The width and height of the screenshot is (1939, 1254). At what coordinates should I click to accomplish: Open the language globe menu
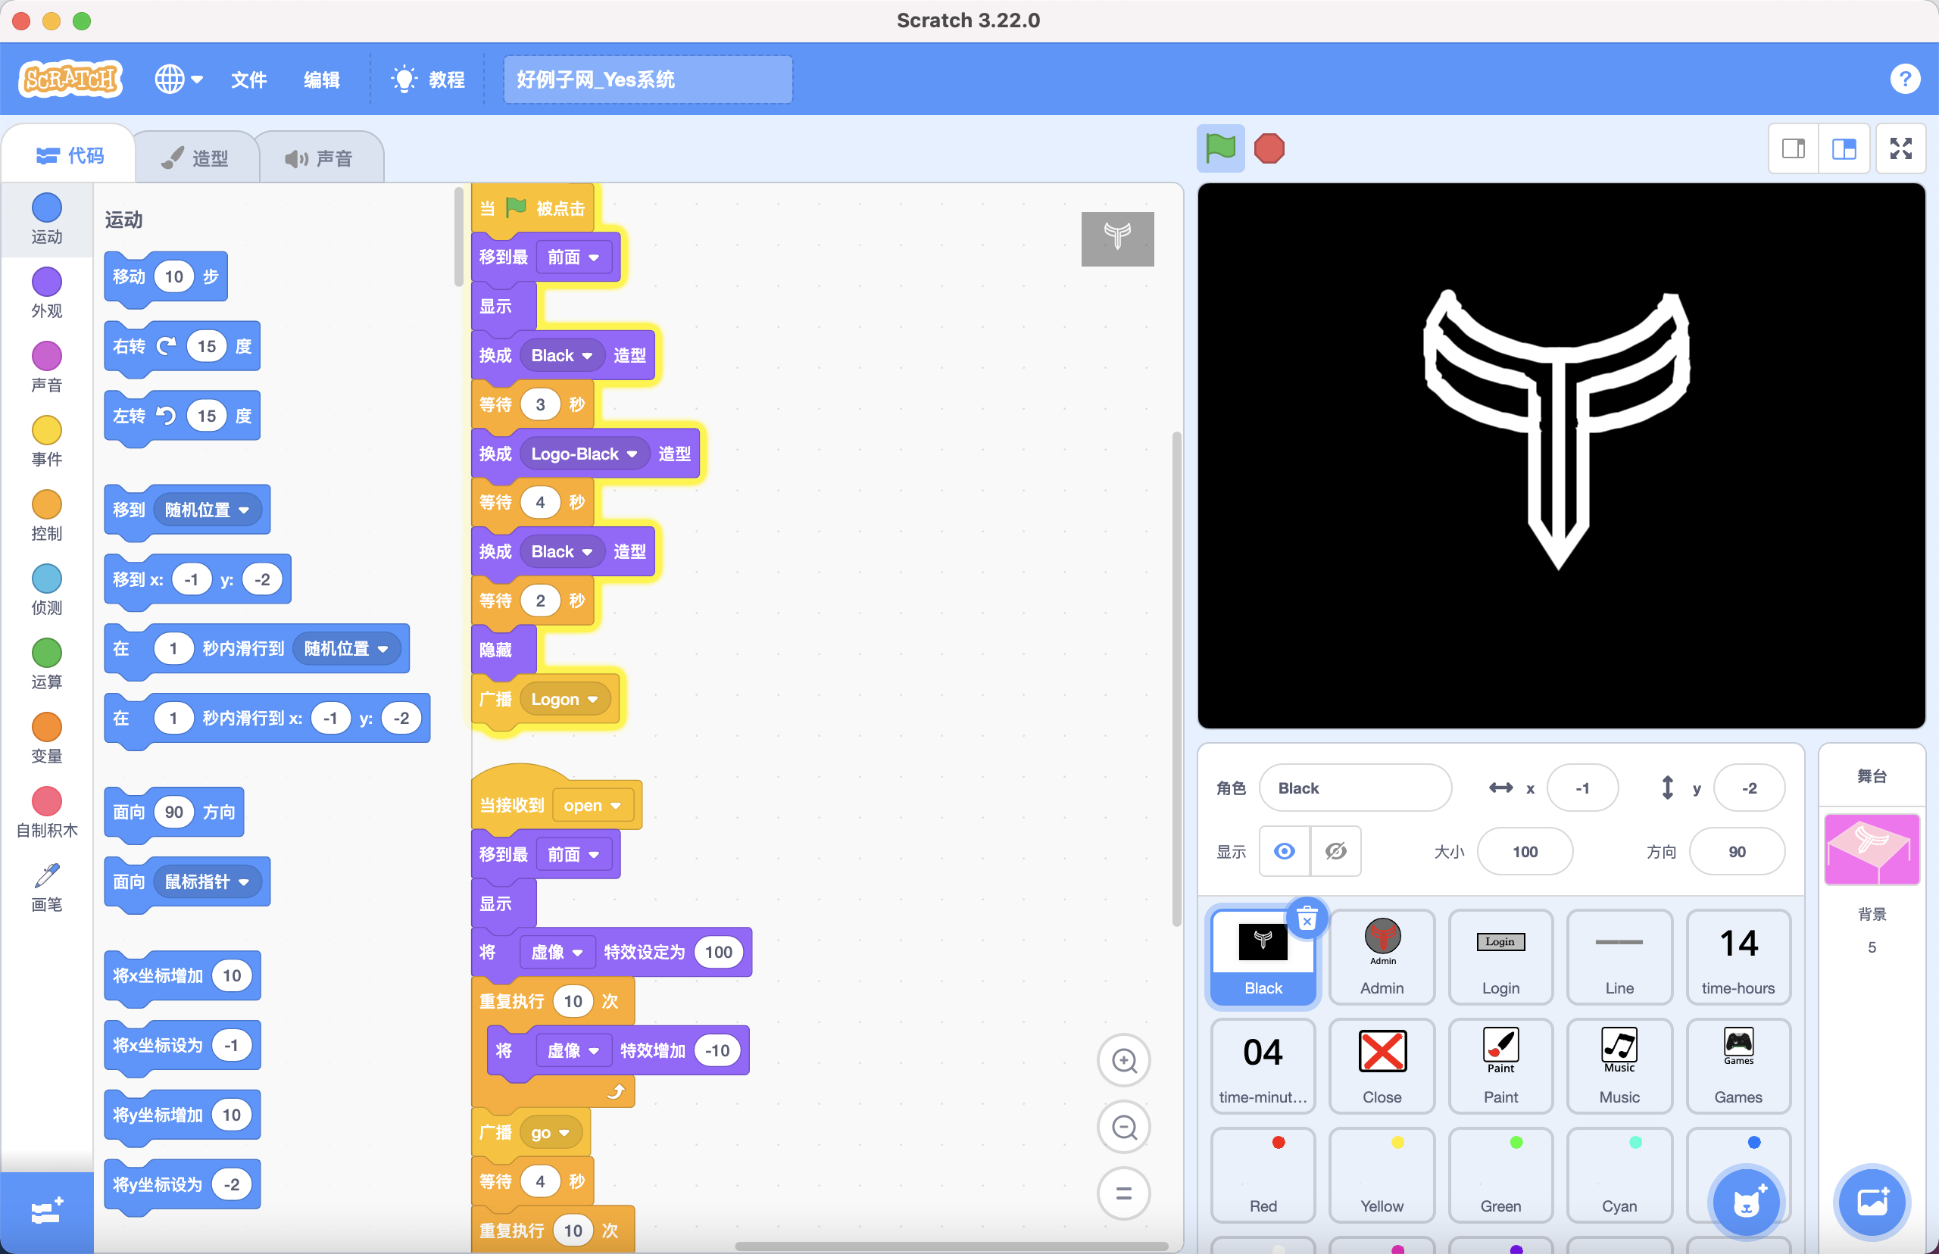click(x=178, y=79)
